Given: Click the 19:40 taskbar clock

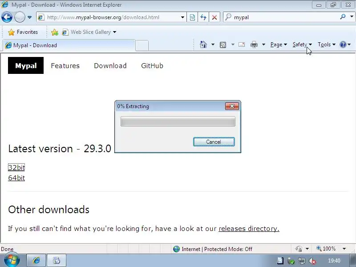Looking at the screenshot, I should point(334,261).
